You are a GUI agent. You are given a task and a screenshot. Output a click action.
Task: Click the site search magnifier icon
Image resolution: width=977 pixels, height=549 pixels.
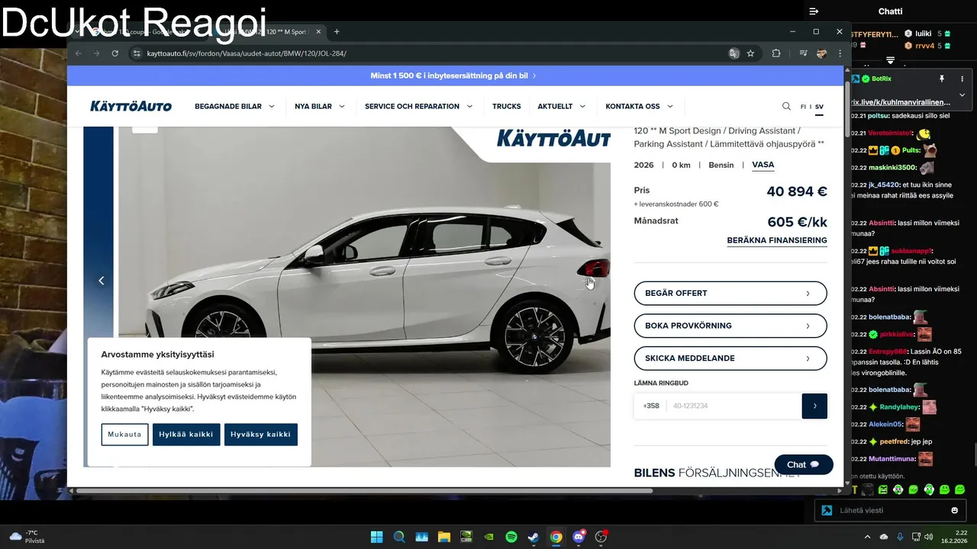pyautogui.click(x=786, y=107)
